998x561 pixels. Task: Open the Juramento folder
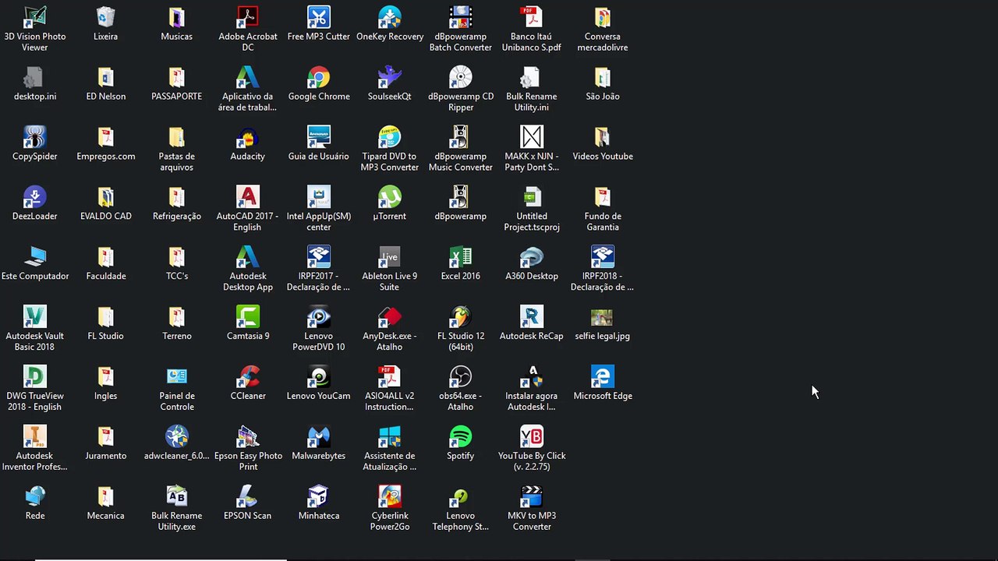click(x=106, y=438)
